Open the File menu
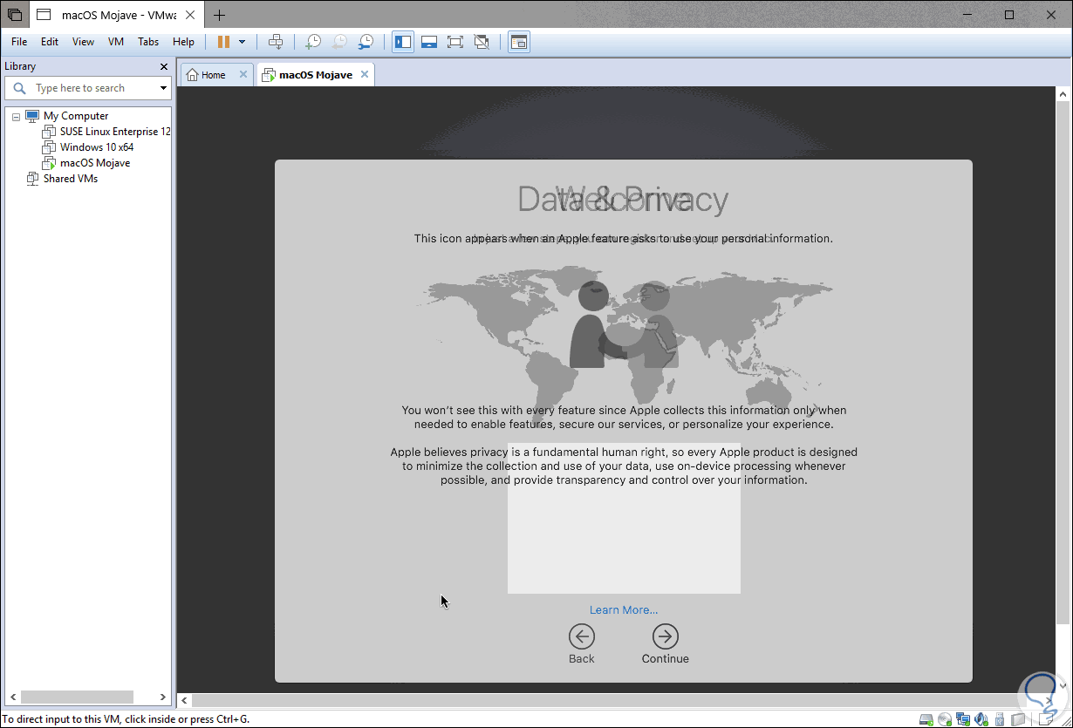This screenshot has height=728, width=1073. [x=19, y=42]
